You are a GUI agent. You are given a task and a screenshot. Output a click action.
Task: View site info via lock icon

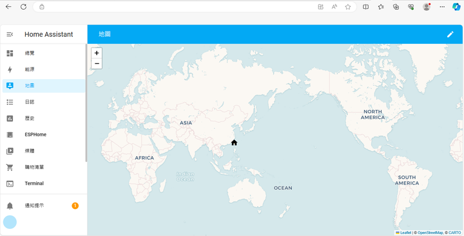[x=42, y=7]
